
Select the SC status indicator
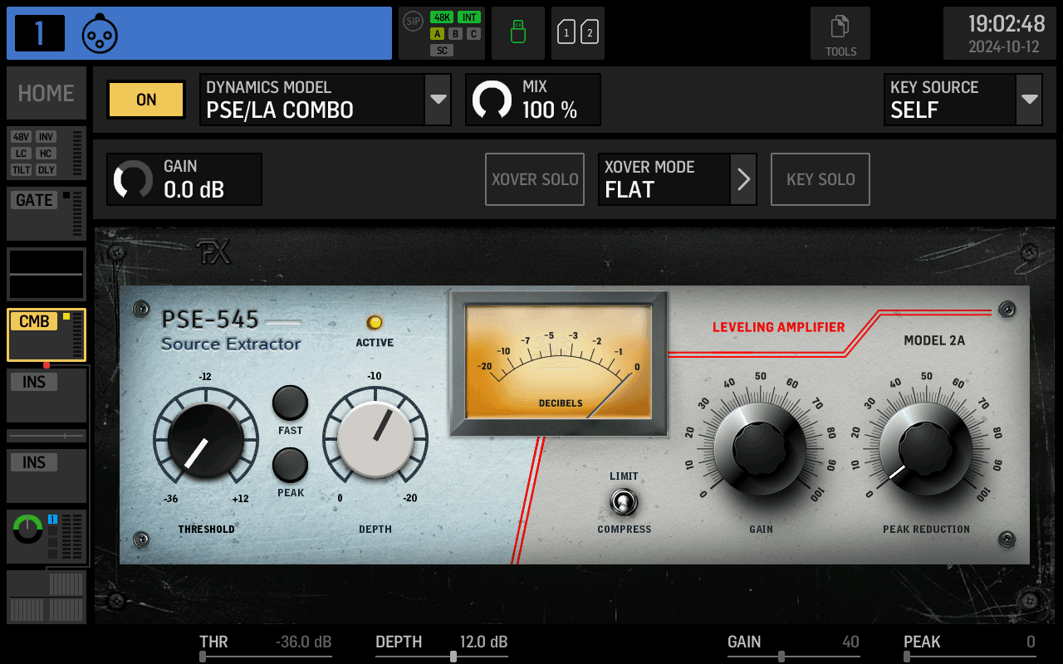[442, 51]
